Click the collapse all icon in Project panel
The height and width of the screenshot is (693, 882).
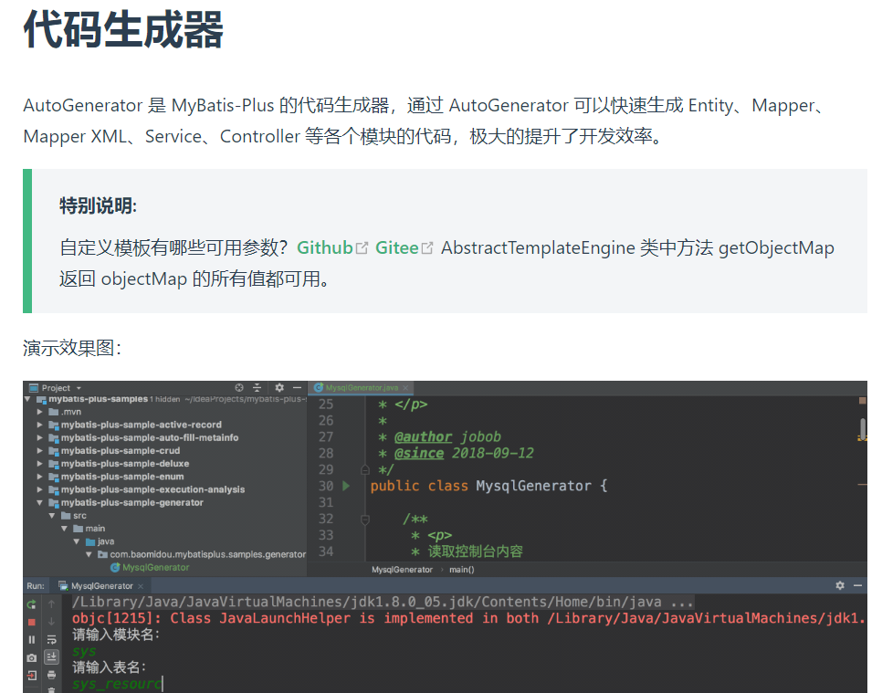click(x=257, y=387)
